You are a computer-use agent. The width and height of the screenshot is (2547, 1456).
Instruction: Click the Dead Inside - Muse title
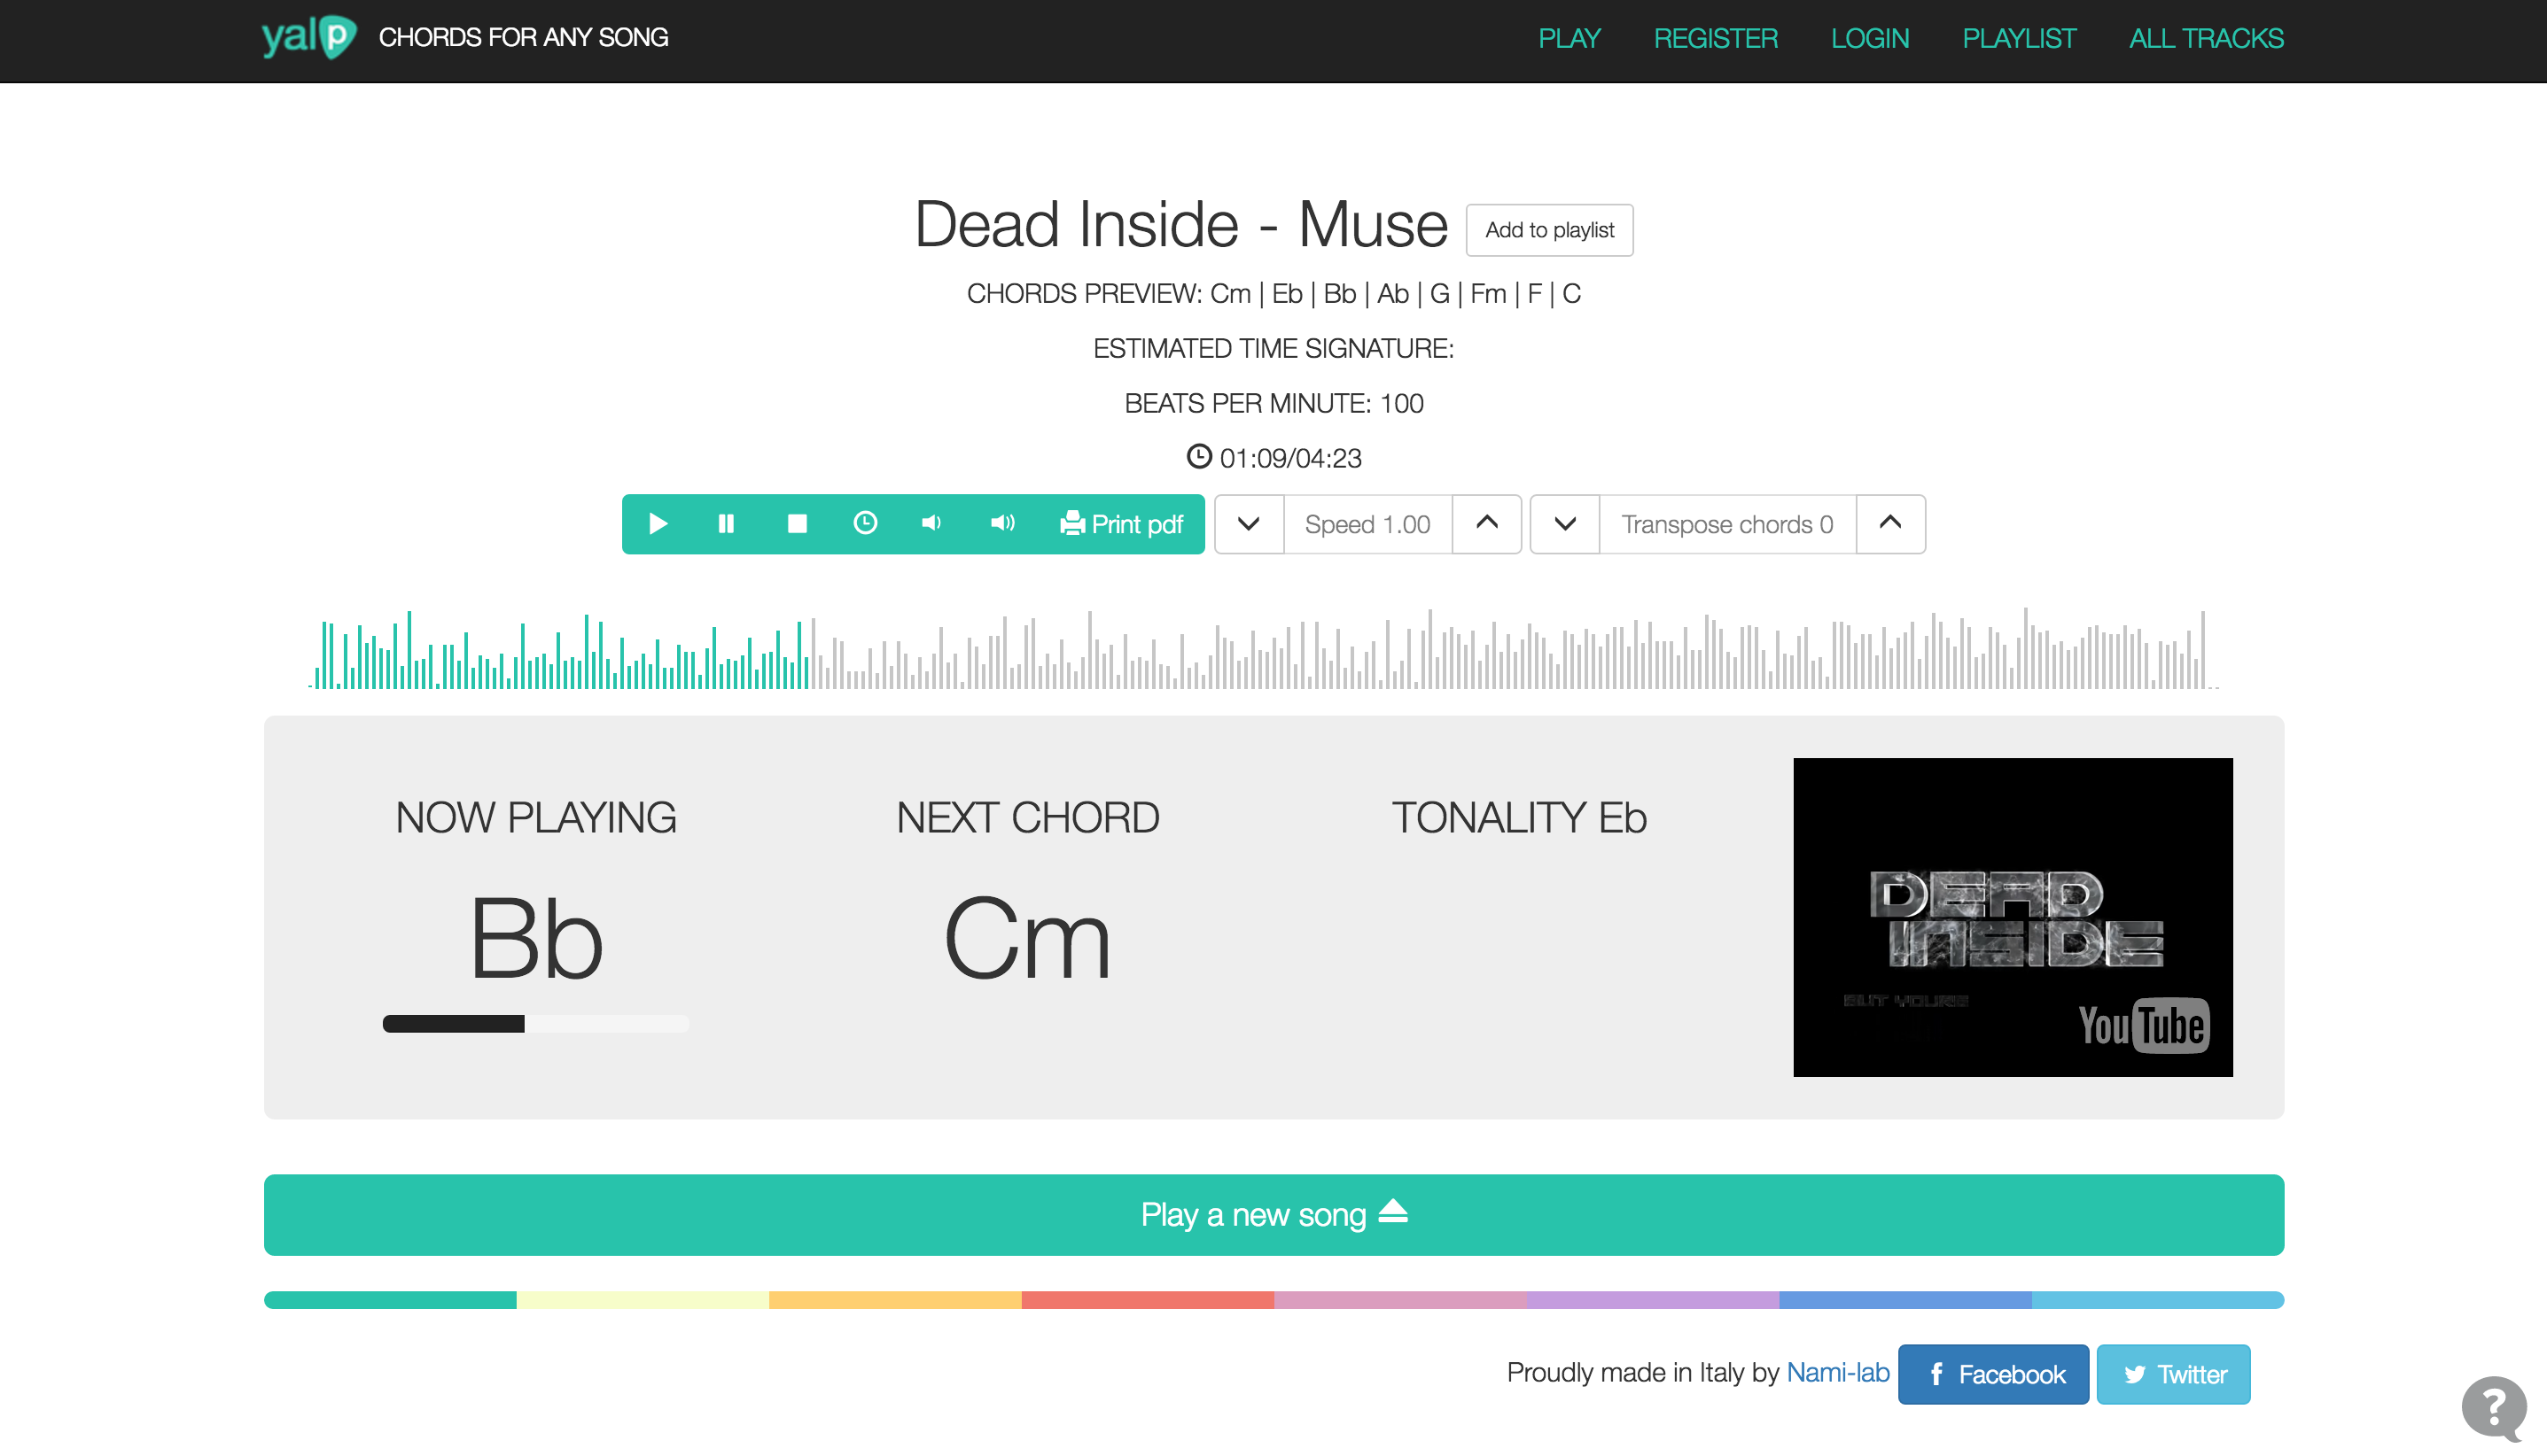coord(1180,224)
